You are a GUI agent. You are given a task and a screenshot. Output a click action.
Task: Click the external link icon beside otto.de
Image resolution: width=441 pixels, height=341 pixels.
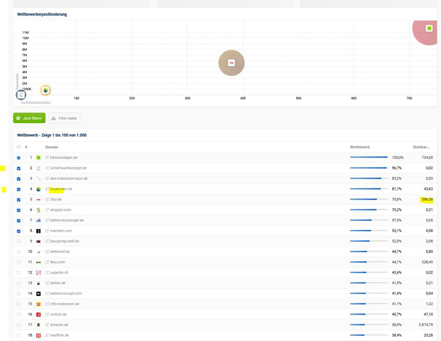click(x=47, y=200)
